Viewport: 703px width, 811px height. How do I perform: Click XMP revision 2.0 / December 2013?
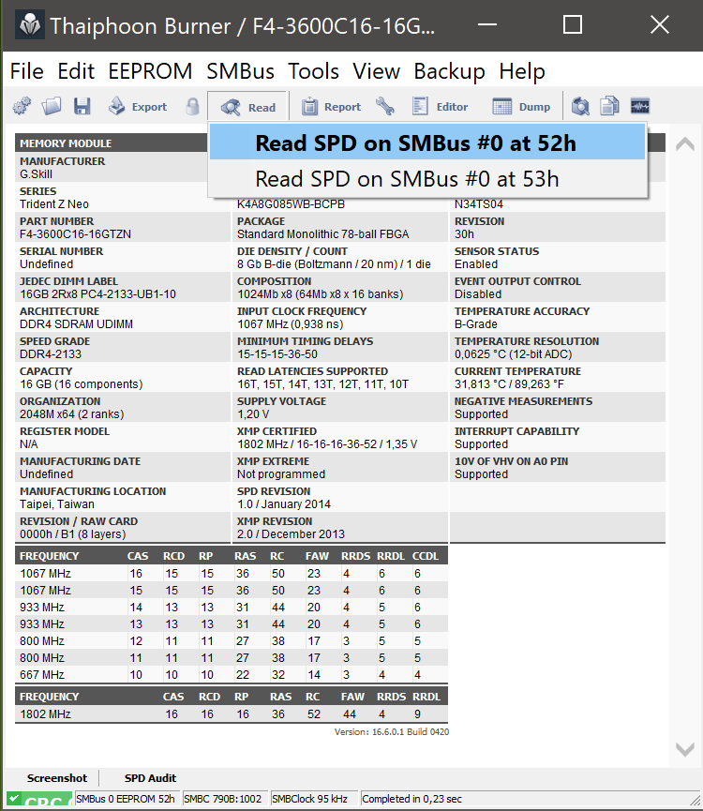[x=291, y=534]
